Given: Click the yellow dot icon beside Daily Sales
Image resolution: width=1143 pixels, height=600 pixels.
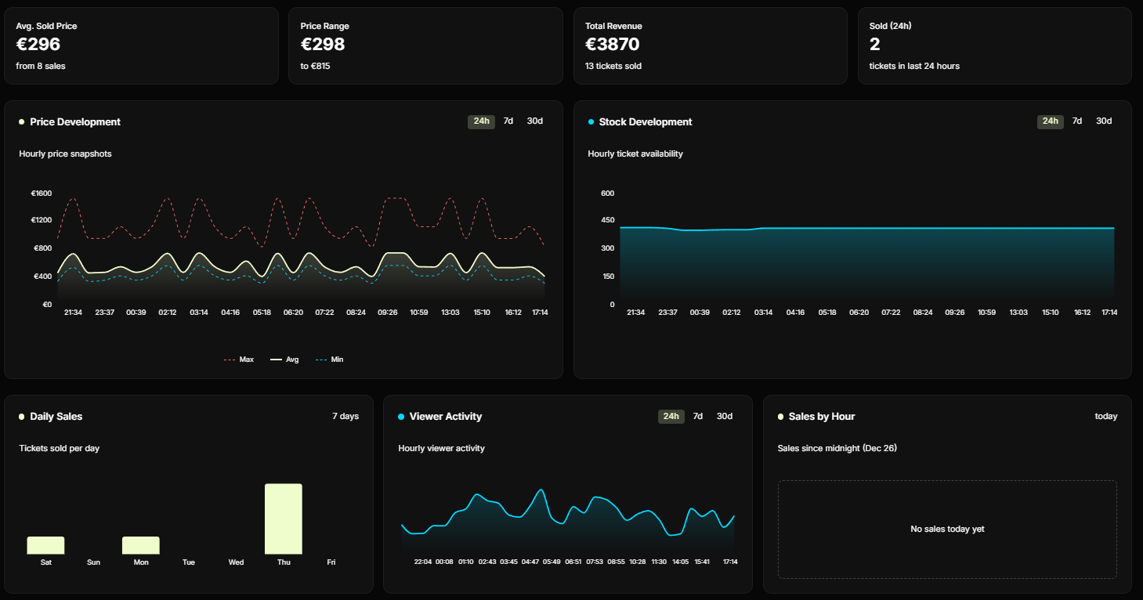Looking at the screenshot, I should pos(21,416).
